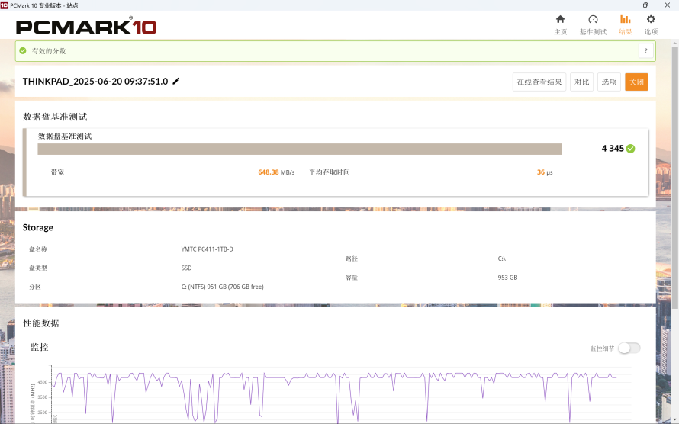Image resolution: width=679 pixels, height=424 pixels.
Task: Click the access time value 36 µs
Action: pyautogui.click(x=545, y=172)
